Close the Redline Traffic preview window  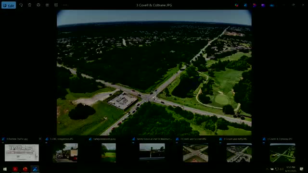click(40, 139)
